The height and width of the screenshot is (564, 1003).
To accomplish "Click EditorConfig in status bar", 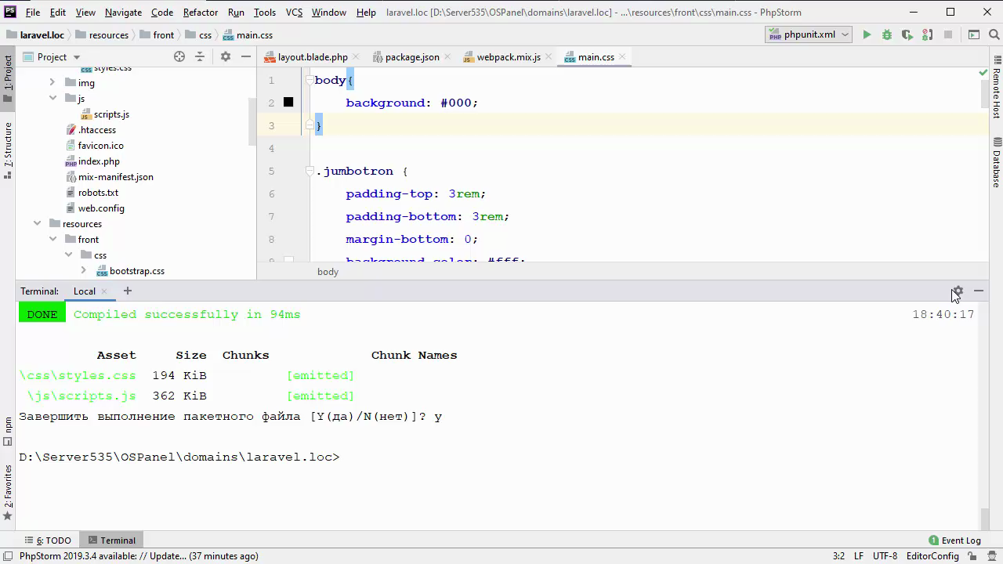I will point(932,556).
